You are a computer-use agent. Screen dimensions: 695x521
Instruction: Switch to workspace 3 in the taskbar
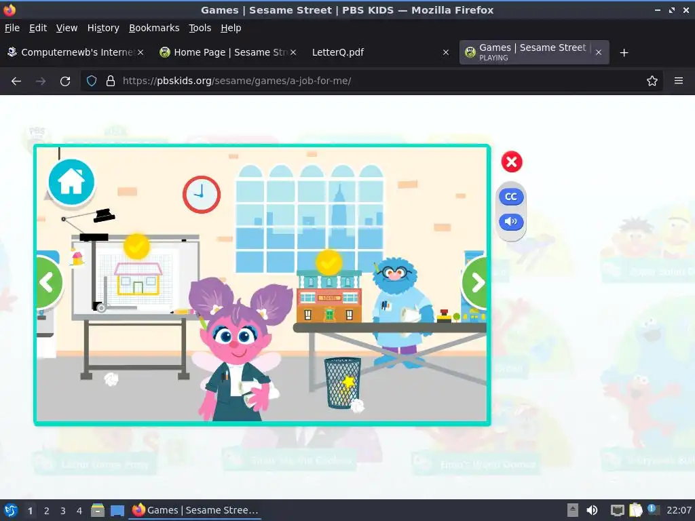pyautogui.click(x=63, y=511)
